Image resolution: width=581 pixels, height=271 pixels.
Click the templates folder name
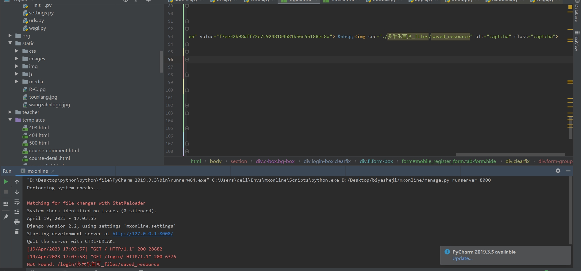coord(33,120)
